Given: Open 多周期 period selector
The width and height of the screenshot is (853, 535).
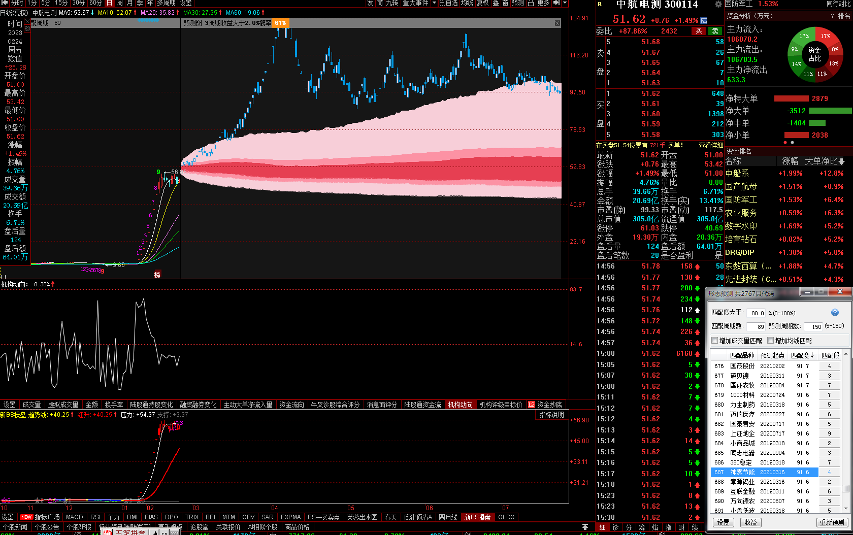Looking at the screenshot, I should pos(167,3).
